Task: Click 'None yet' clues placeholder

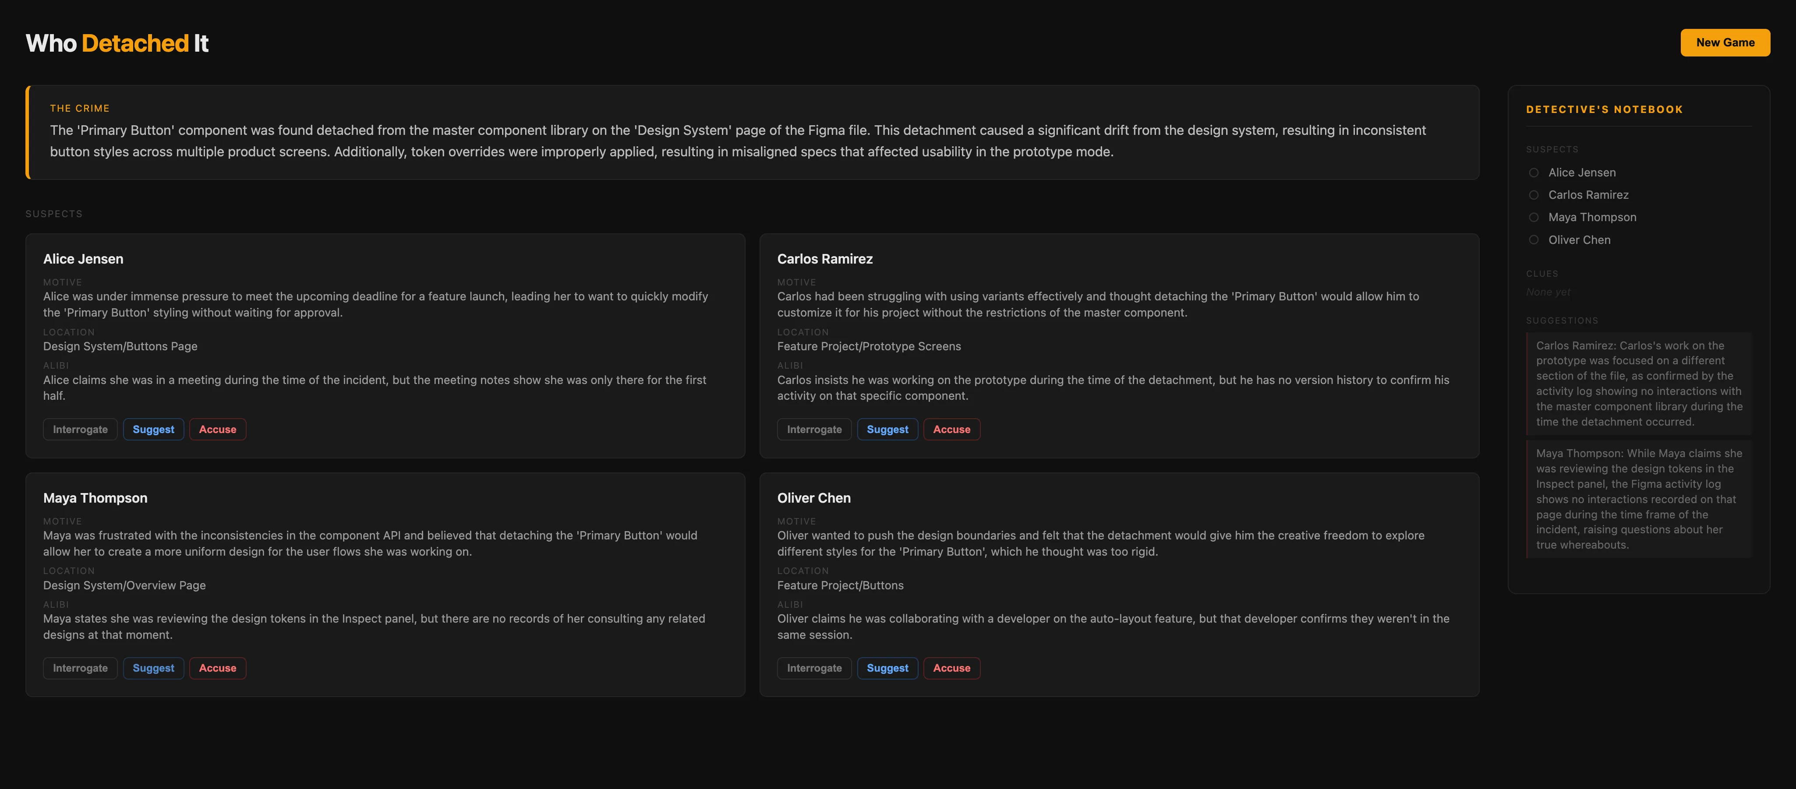Action: pyautogui.click(x=1548, y=292)
